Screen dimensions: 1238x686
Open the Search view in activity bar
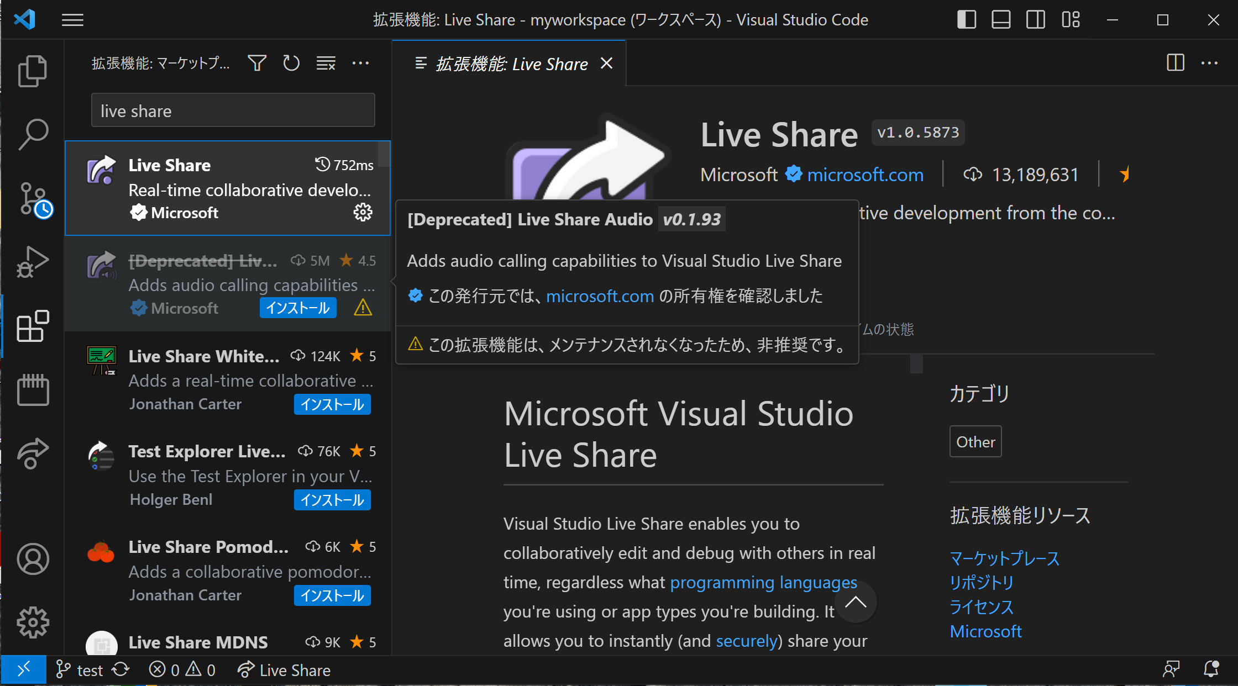[x=33, y=134]
